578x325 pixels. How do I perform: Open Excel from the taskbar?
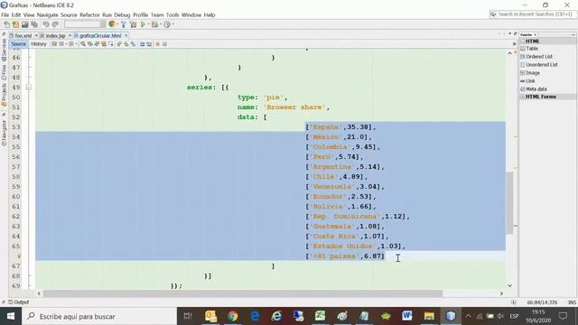(x=320, y=316)
